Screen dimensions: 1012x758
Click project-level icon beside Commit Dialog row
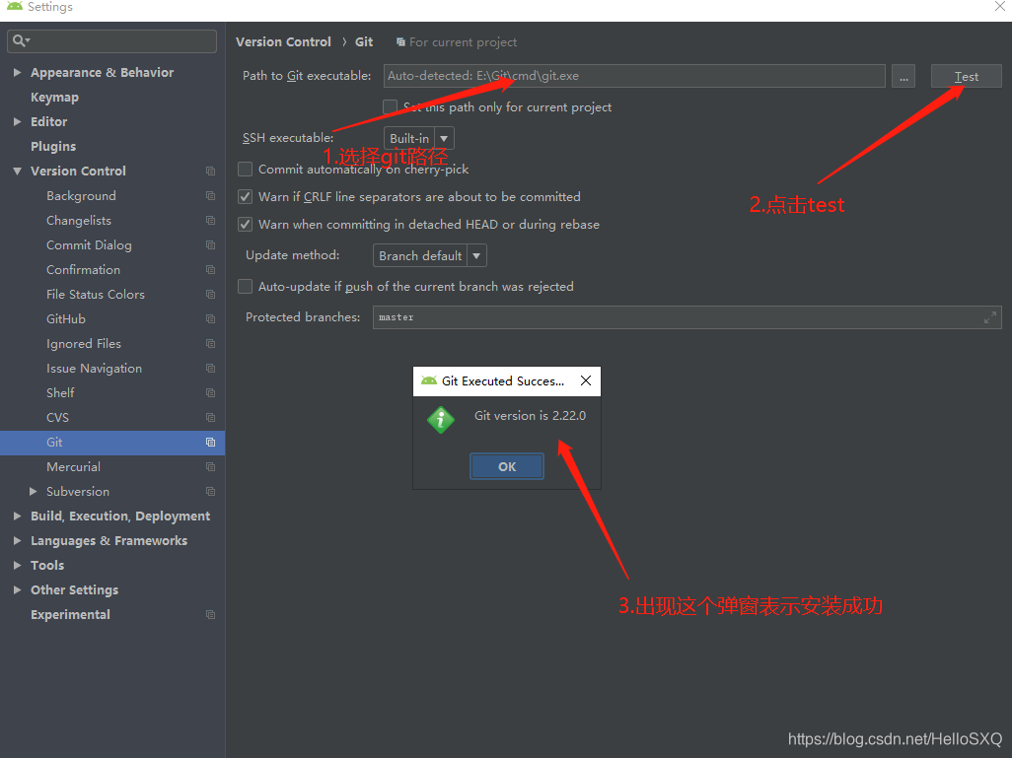pos(210,245)
